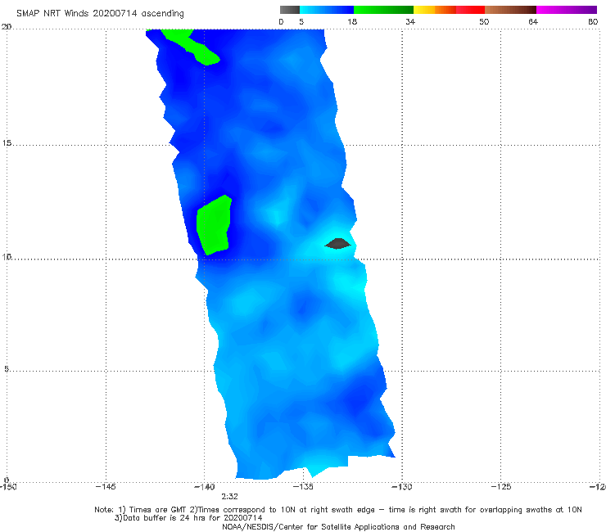This screenshot has height=532, width=606.
Task: Click the red segment of the color bar
Action: click(x=470, y=10)
